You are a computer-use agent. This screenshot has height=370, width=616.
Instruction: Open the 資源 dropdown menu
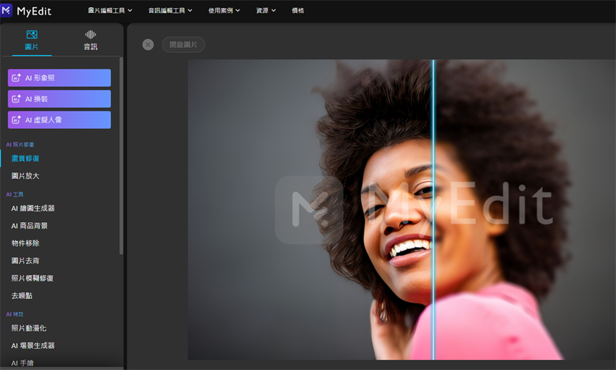265,11
